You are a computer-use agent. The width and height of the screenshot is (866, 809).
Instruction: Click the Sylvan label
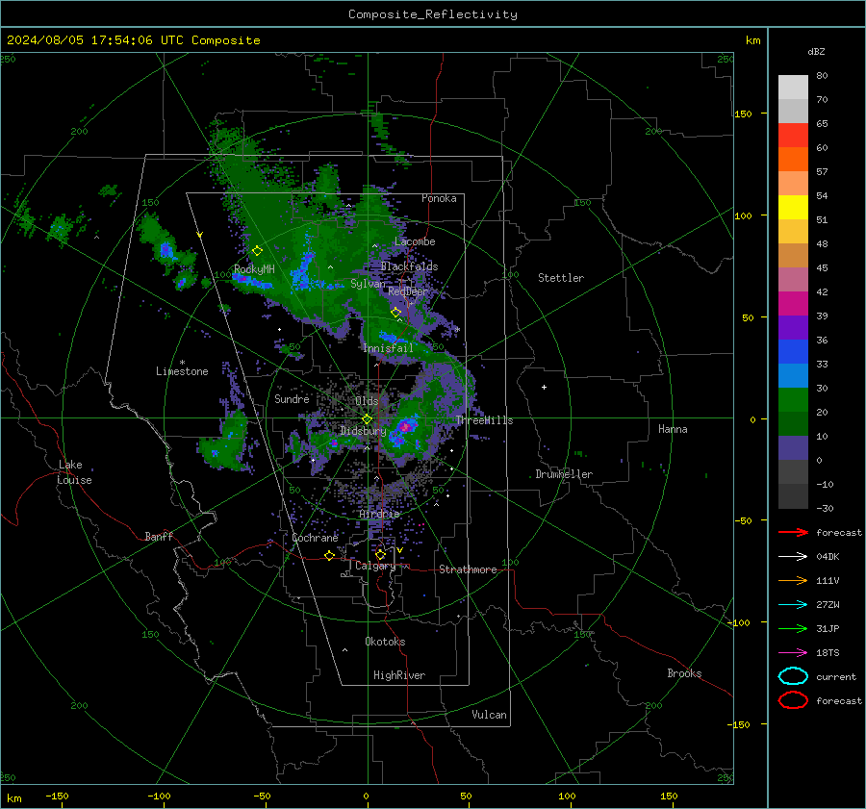369,284
